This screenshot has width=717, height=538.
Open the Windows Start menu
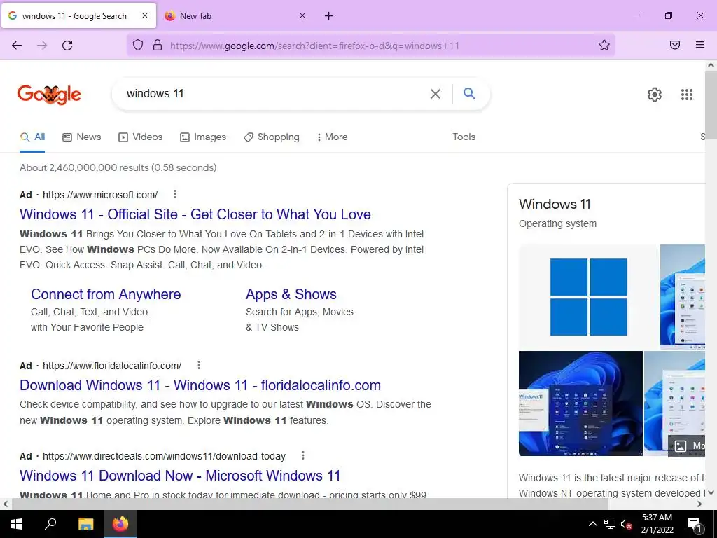point(17,524)
